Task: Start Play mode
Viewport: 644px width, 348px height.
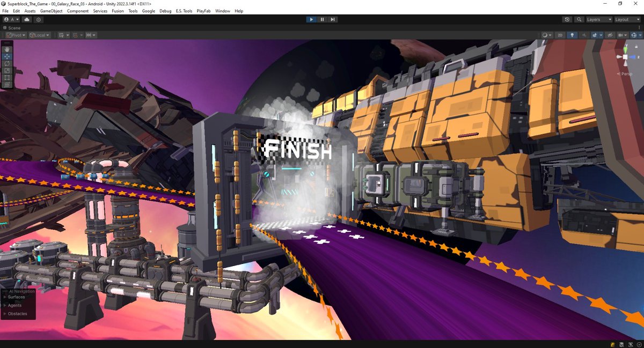Action: coord(311,19)
